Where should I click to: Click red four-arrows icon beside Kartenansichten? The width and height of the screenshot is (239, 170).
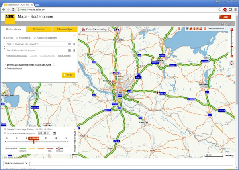(x=205, y=29)
